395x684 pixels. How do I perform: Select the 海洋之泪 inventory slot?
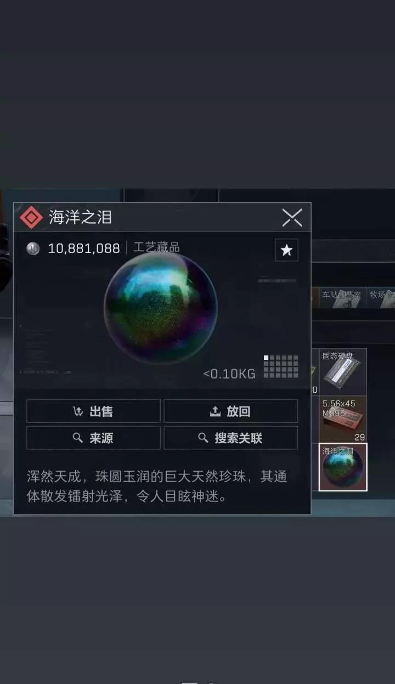pyautogui.click(x=343, y=467)
